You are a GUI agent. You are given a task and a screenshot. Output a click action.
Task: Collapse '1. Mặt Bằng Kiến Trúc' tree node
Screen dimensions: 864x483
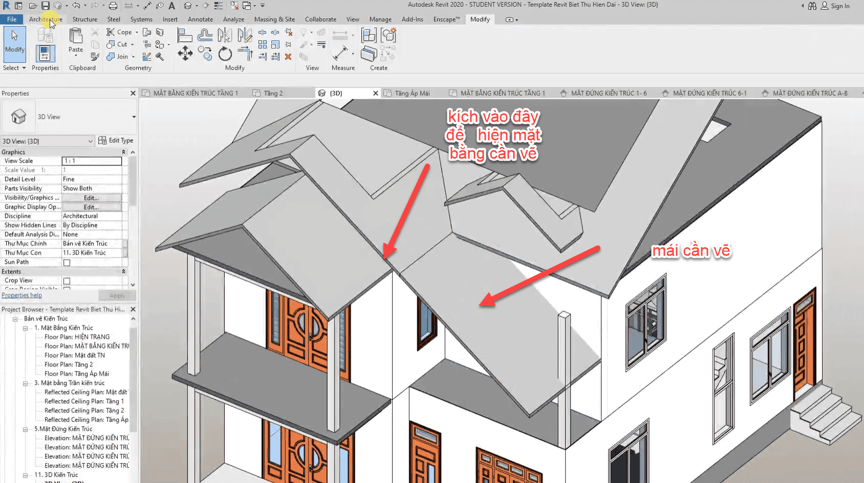[25, 328]
